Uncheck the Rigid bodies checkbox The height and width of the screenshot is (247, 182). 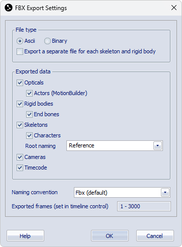tap(20, 104)
